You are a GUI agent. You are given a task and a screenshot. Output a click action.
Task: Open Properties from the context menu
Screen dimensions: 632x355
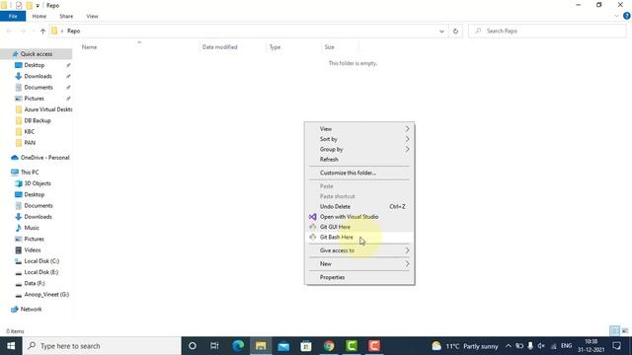[x=359, y=277]
